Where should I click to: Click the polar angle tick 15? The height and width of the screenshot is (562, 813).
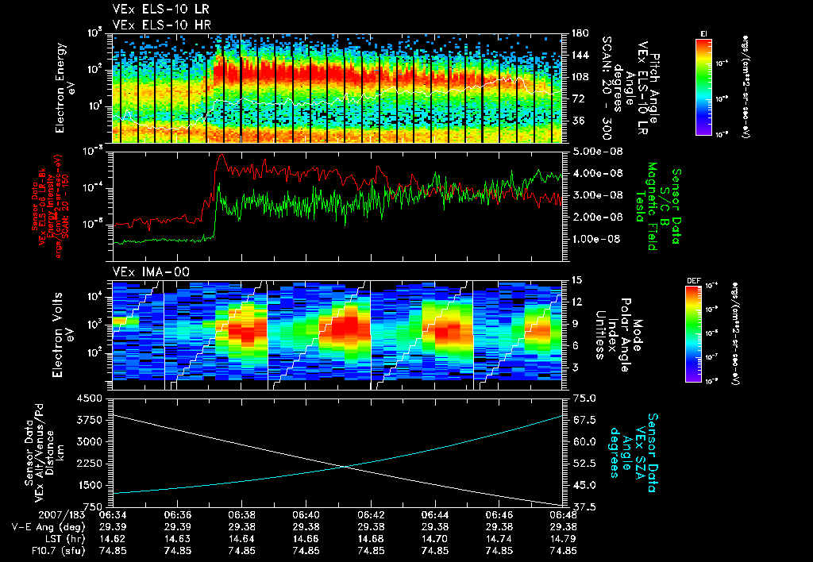point(578,280)
